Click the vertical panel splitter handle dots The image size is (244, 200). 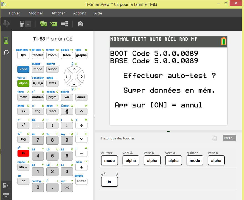[94, 116]
